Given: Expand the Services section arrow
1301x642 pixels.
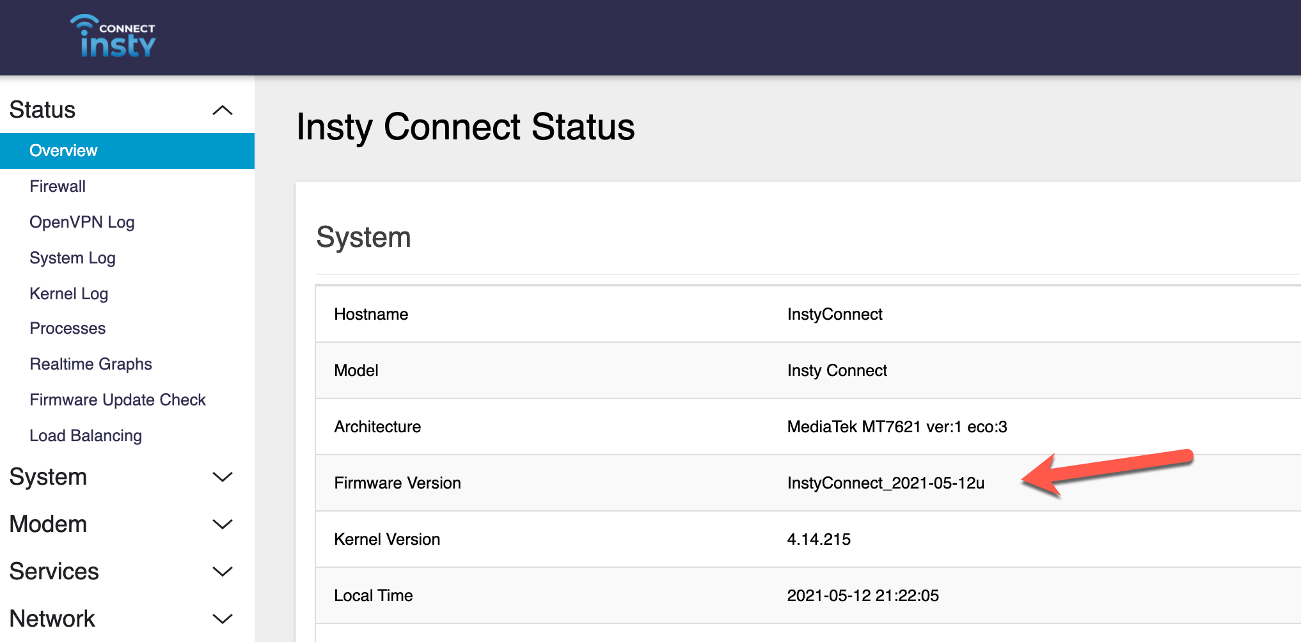Looking at the screenshot, I should pos(222,572).
